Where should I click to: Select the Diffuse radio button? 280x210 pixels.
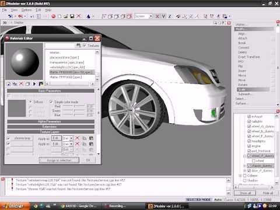pyautogui.click(x=30, y=101)
